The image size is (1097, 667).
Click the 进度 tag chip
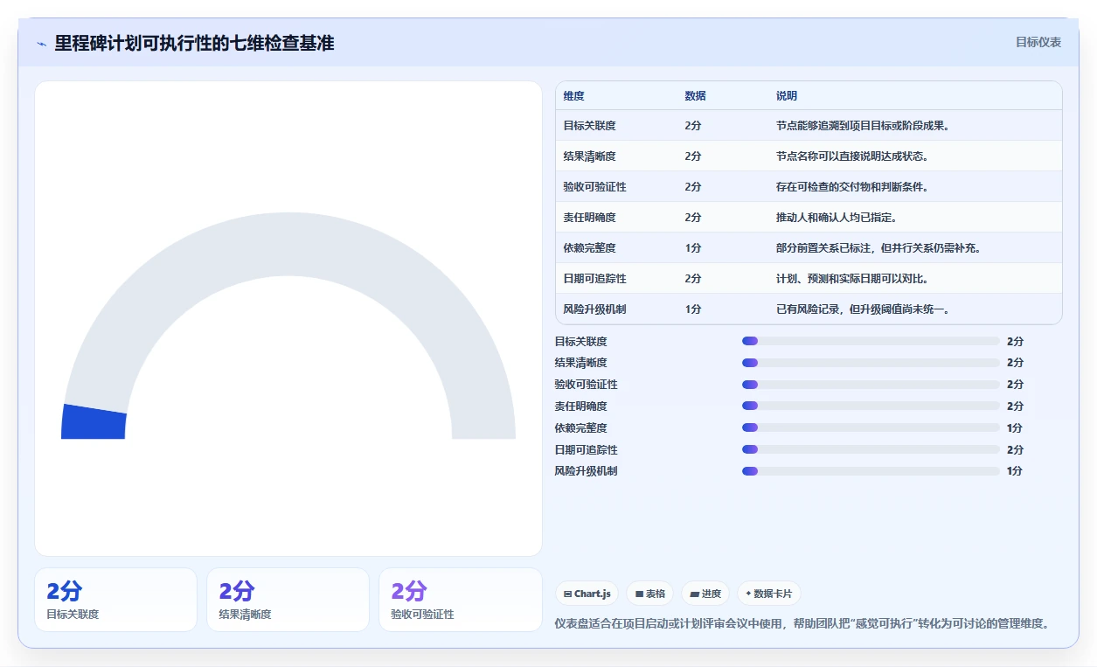pos(705,594)
